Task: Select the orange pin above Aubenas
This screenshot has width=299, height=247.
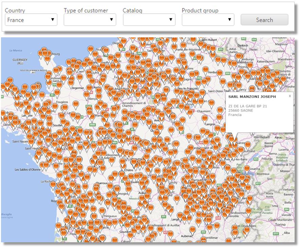Action: (x=192, y=230)
